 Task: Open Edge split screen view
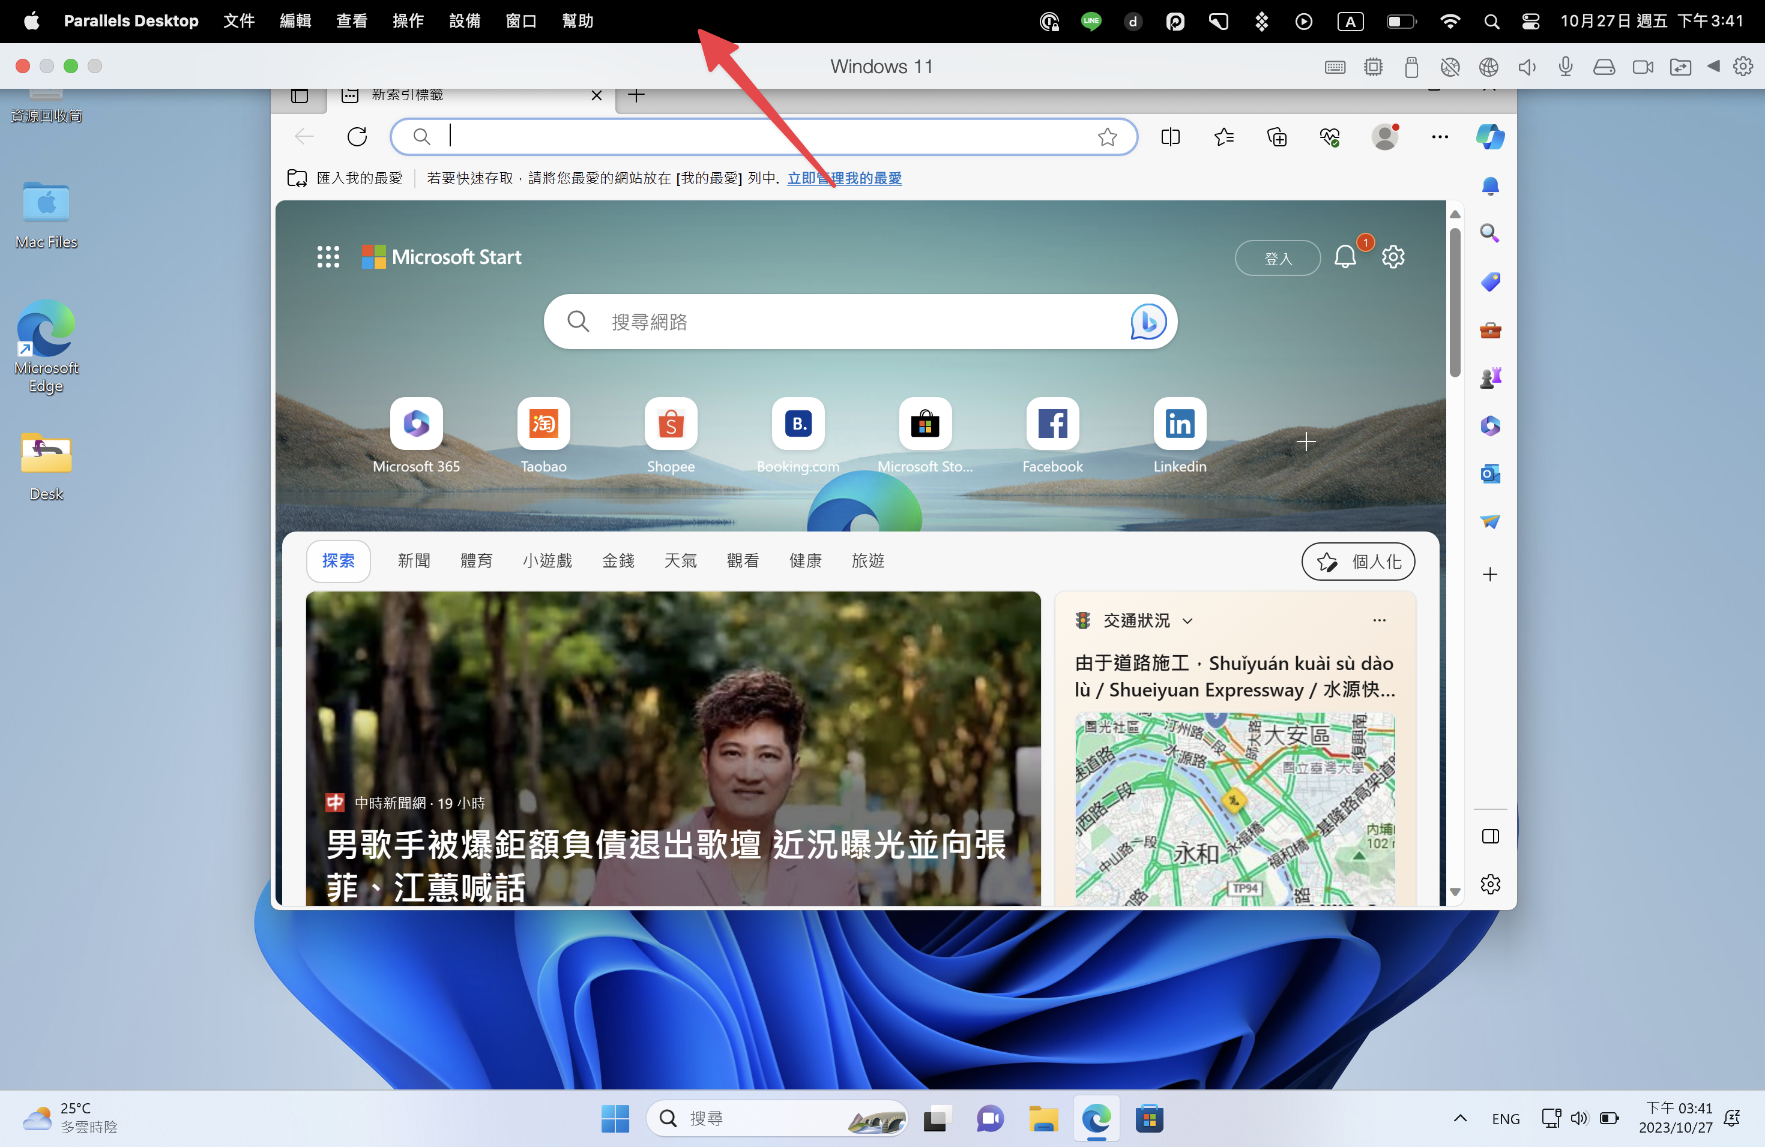1170,136
